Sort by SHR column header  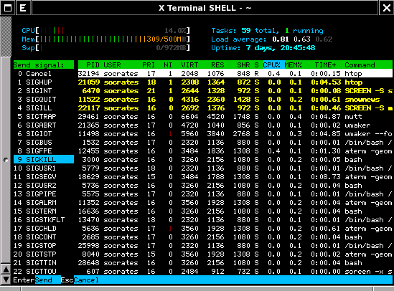coord(243,65)
